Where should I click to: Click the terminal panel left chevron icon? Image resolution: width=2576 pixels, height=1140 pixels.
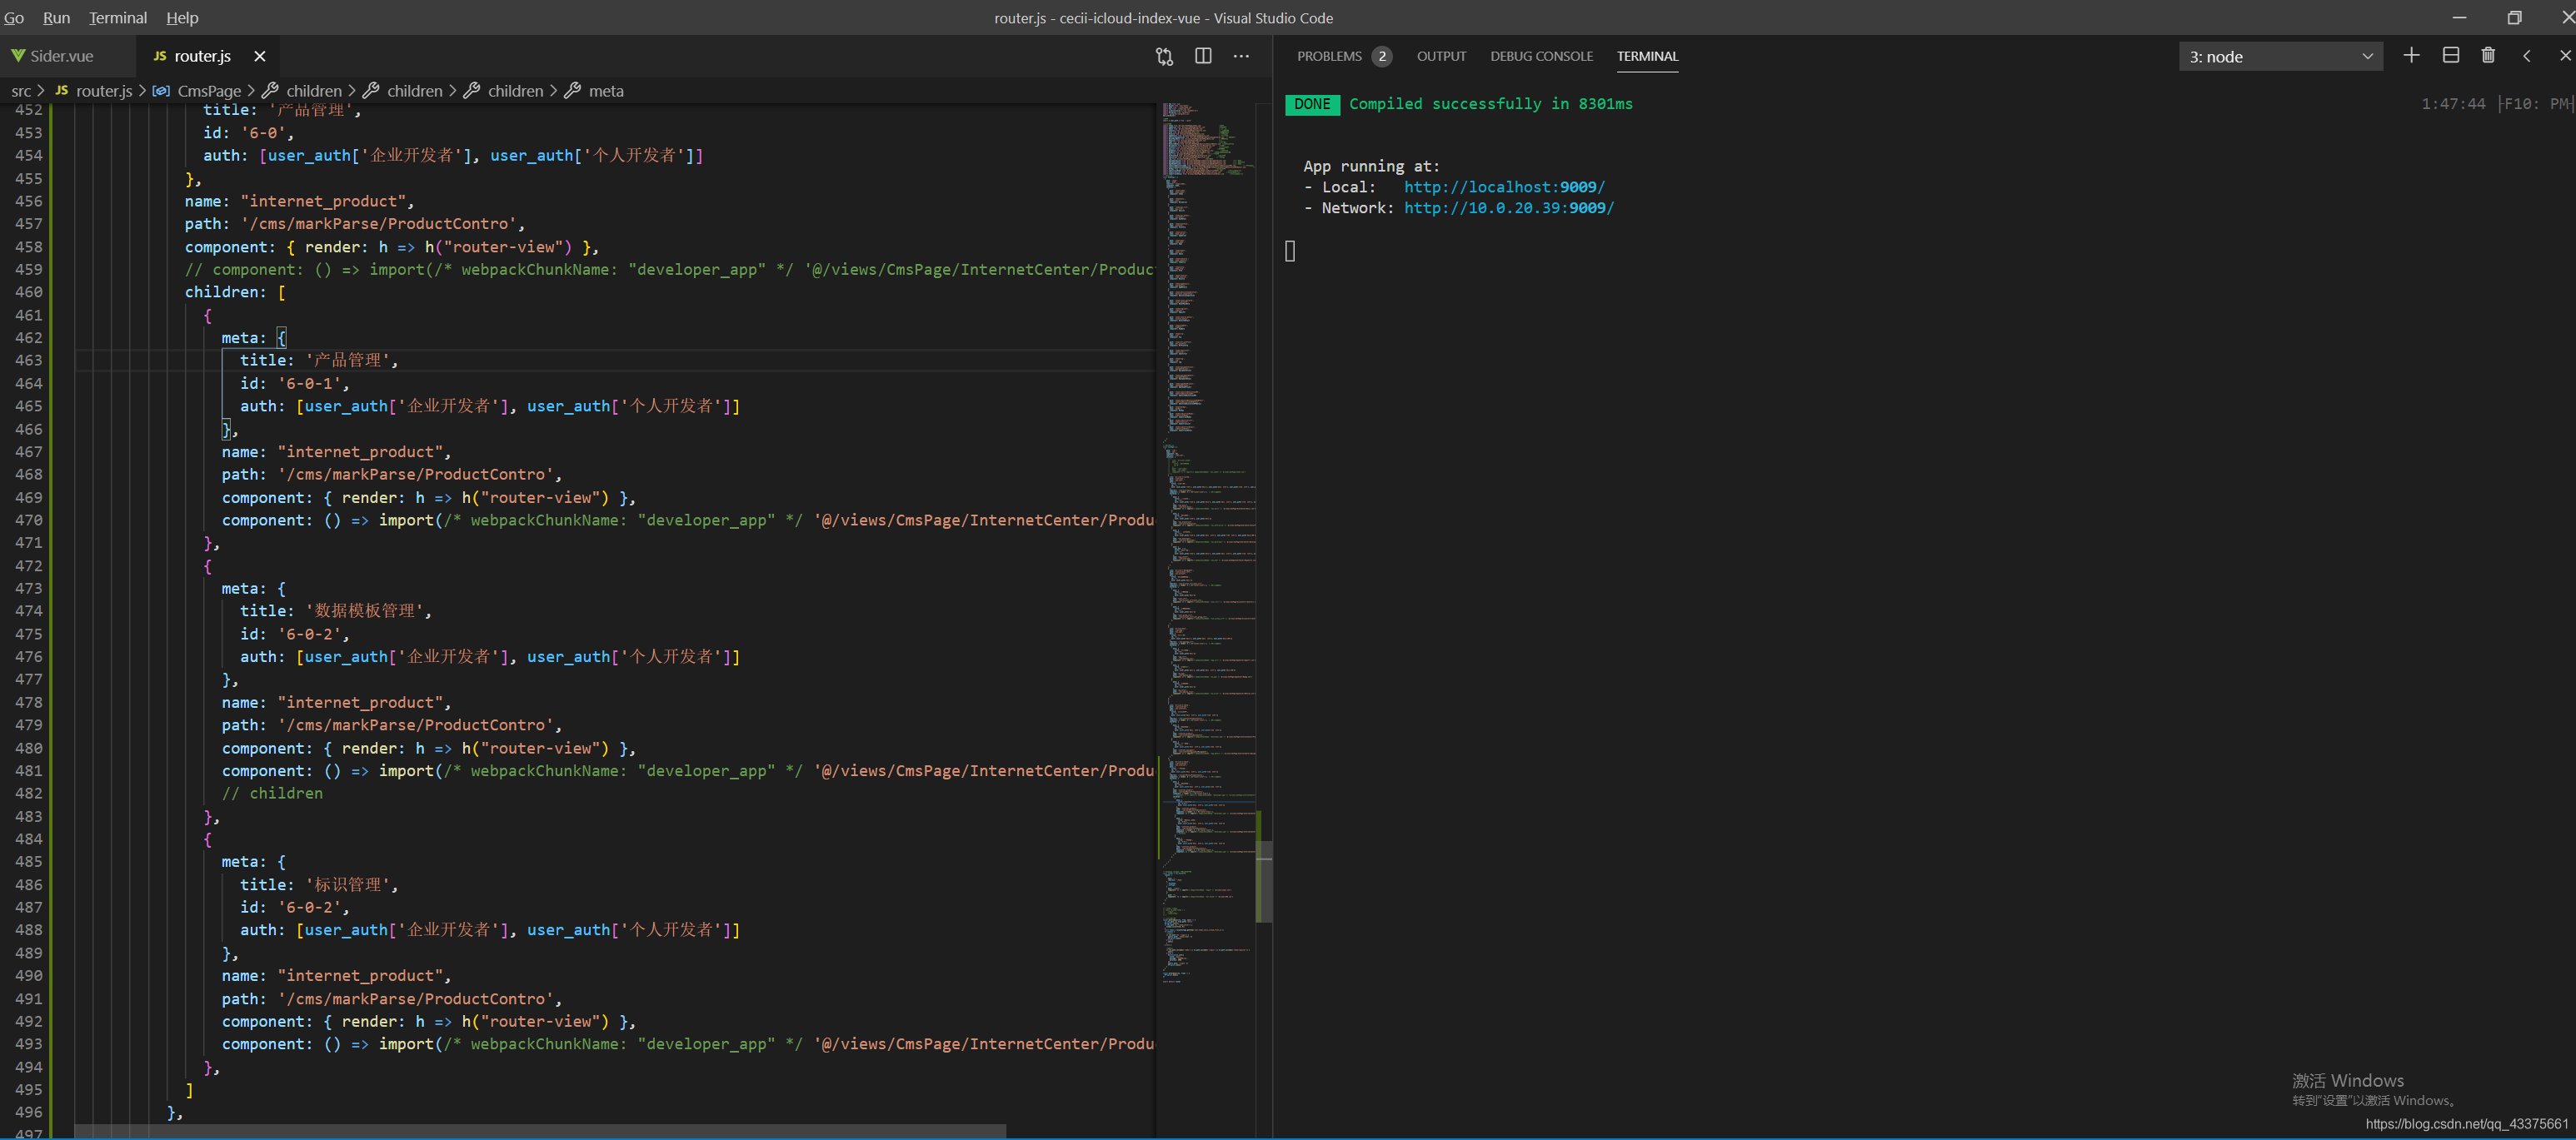(2526, 56)
